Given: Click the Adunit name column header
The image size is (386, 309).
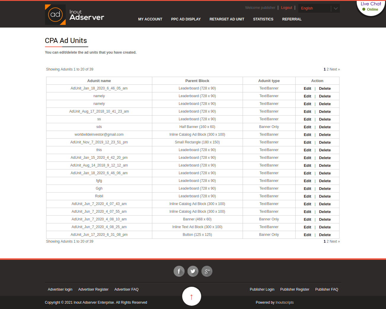Looking at the screenshot, I should (x=99, y=81).
